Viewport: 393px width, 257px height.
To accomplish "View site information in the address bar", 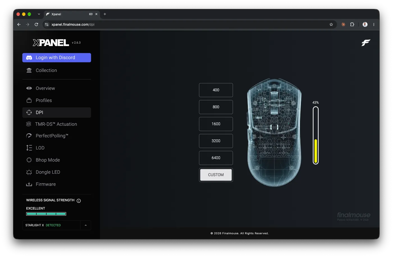I will point(47,24).
